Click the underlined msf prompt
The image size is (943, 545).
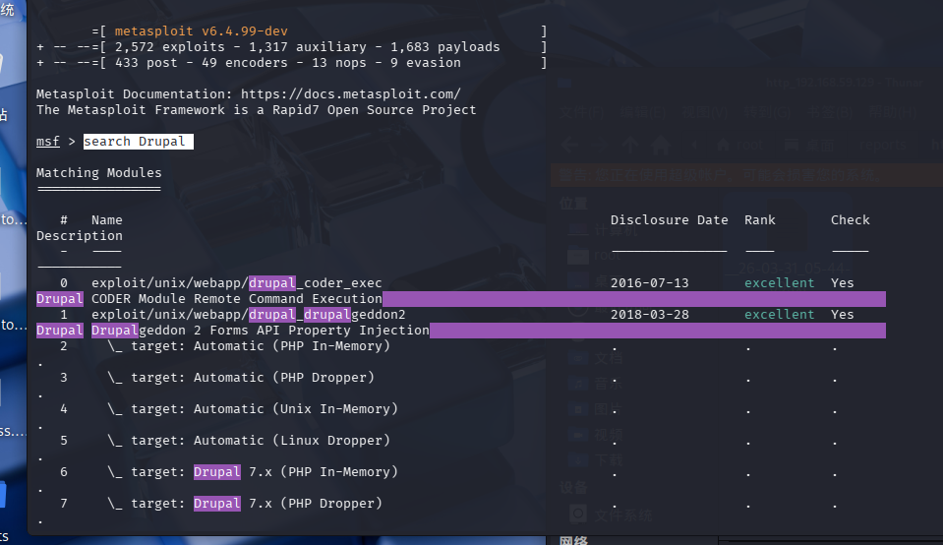pos(47,142)
